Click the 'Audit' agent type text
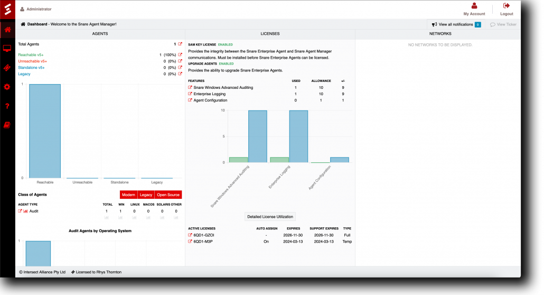 coord(34,211)
